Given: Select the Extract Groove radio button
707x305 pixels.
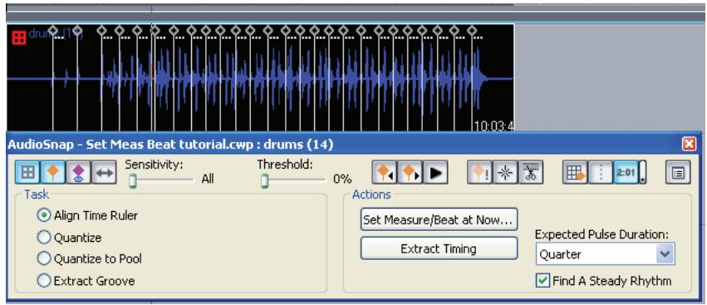Looking at the screenshot, I should pyautogui.click(x=44, y=281).
